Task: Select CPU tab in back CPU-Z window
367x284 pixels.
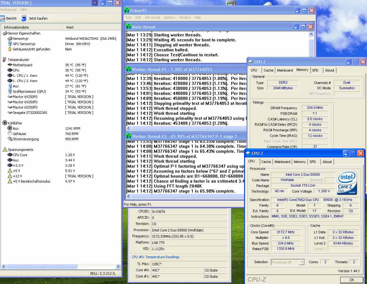Action: [x=254, y=70]
